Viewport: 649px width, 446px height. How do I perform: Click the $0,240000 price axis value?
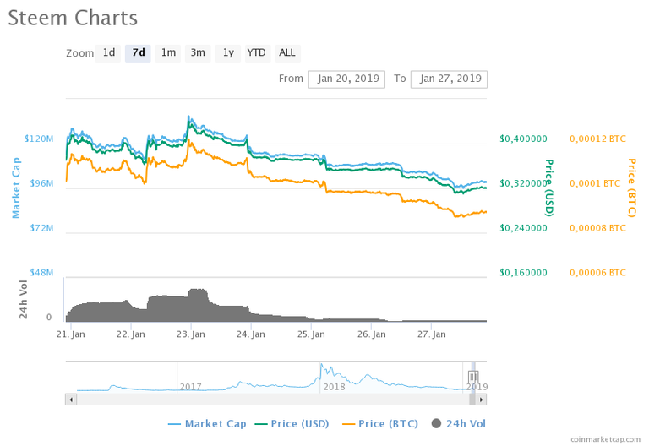523,228
